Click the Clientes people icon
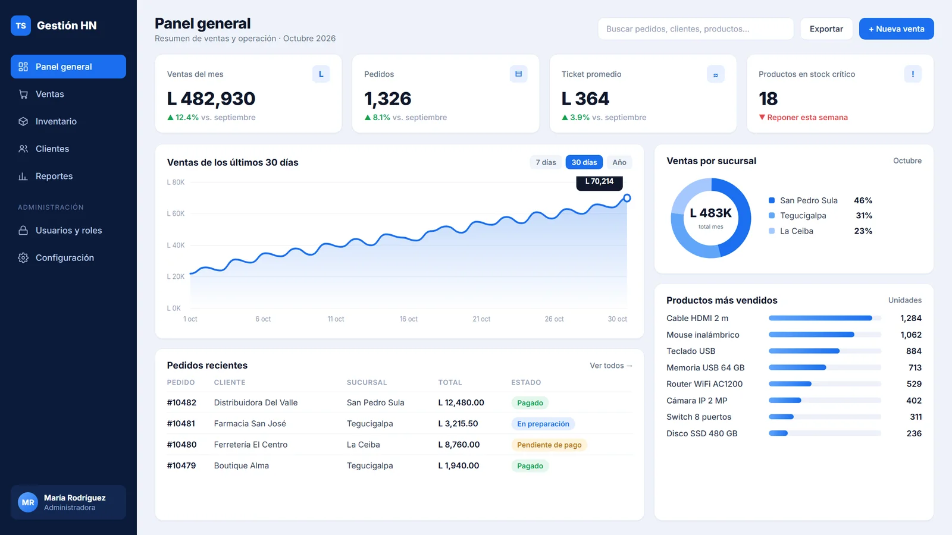952x535 pixels. click(x=23, y=149)
